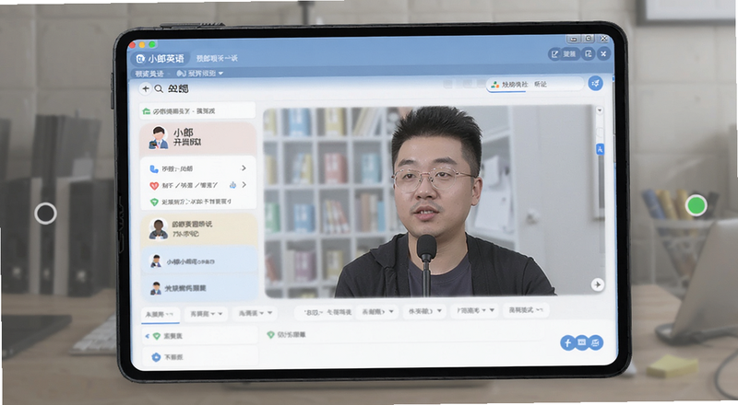Select the colored-icon tab with the blue underline
The width and height of the screenshot is (738, 405).
(508, 85)
